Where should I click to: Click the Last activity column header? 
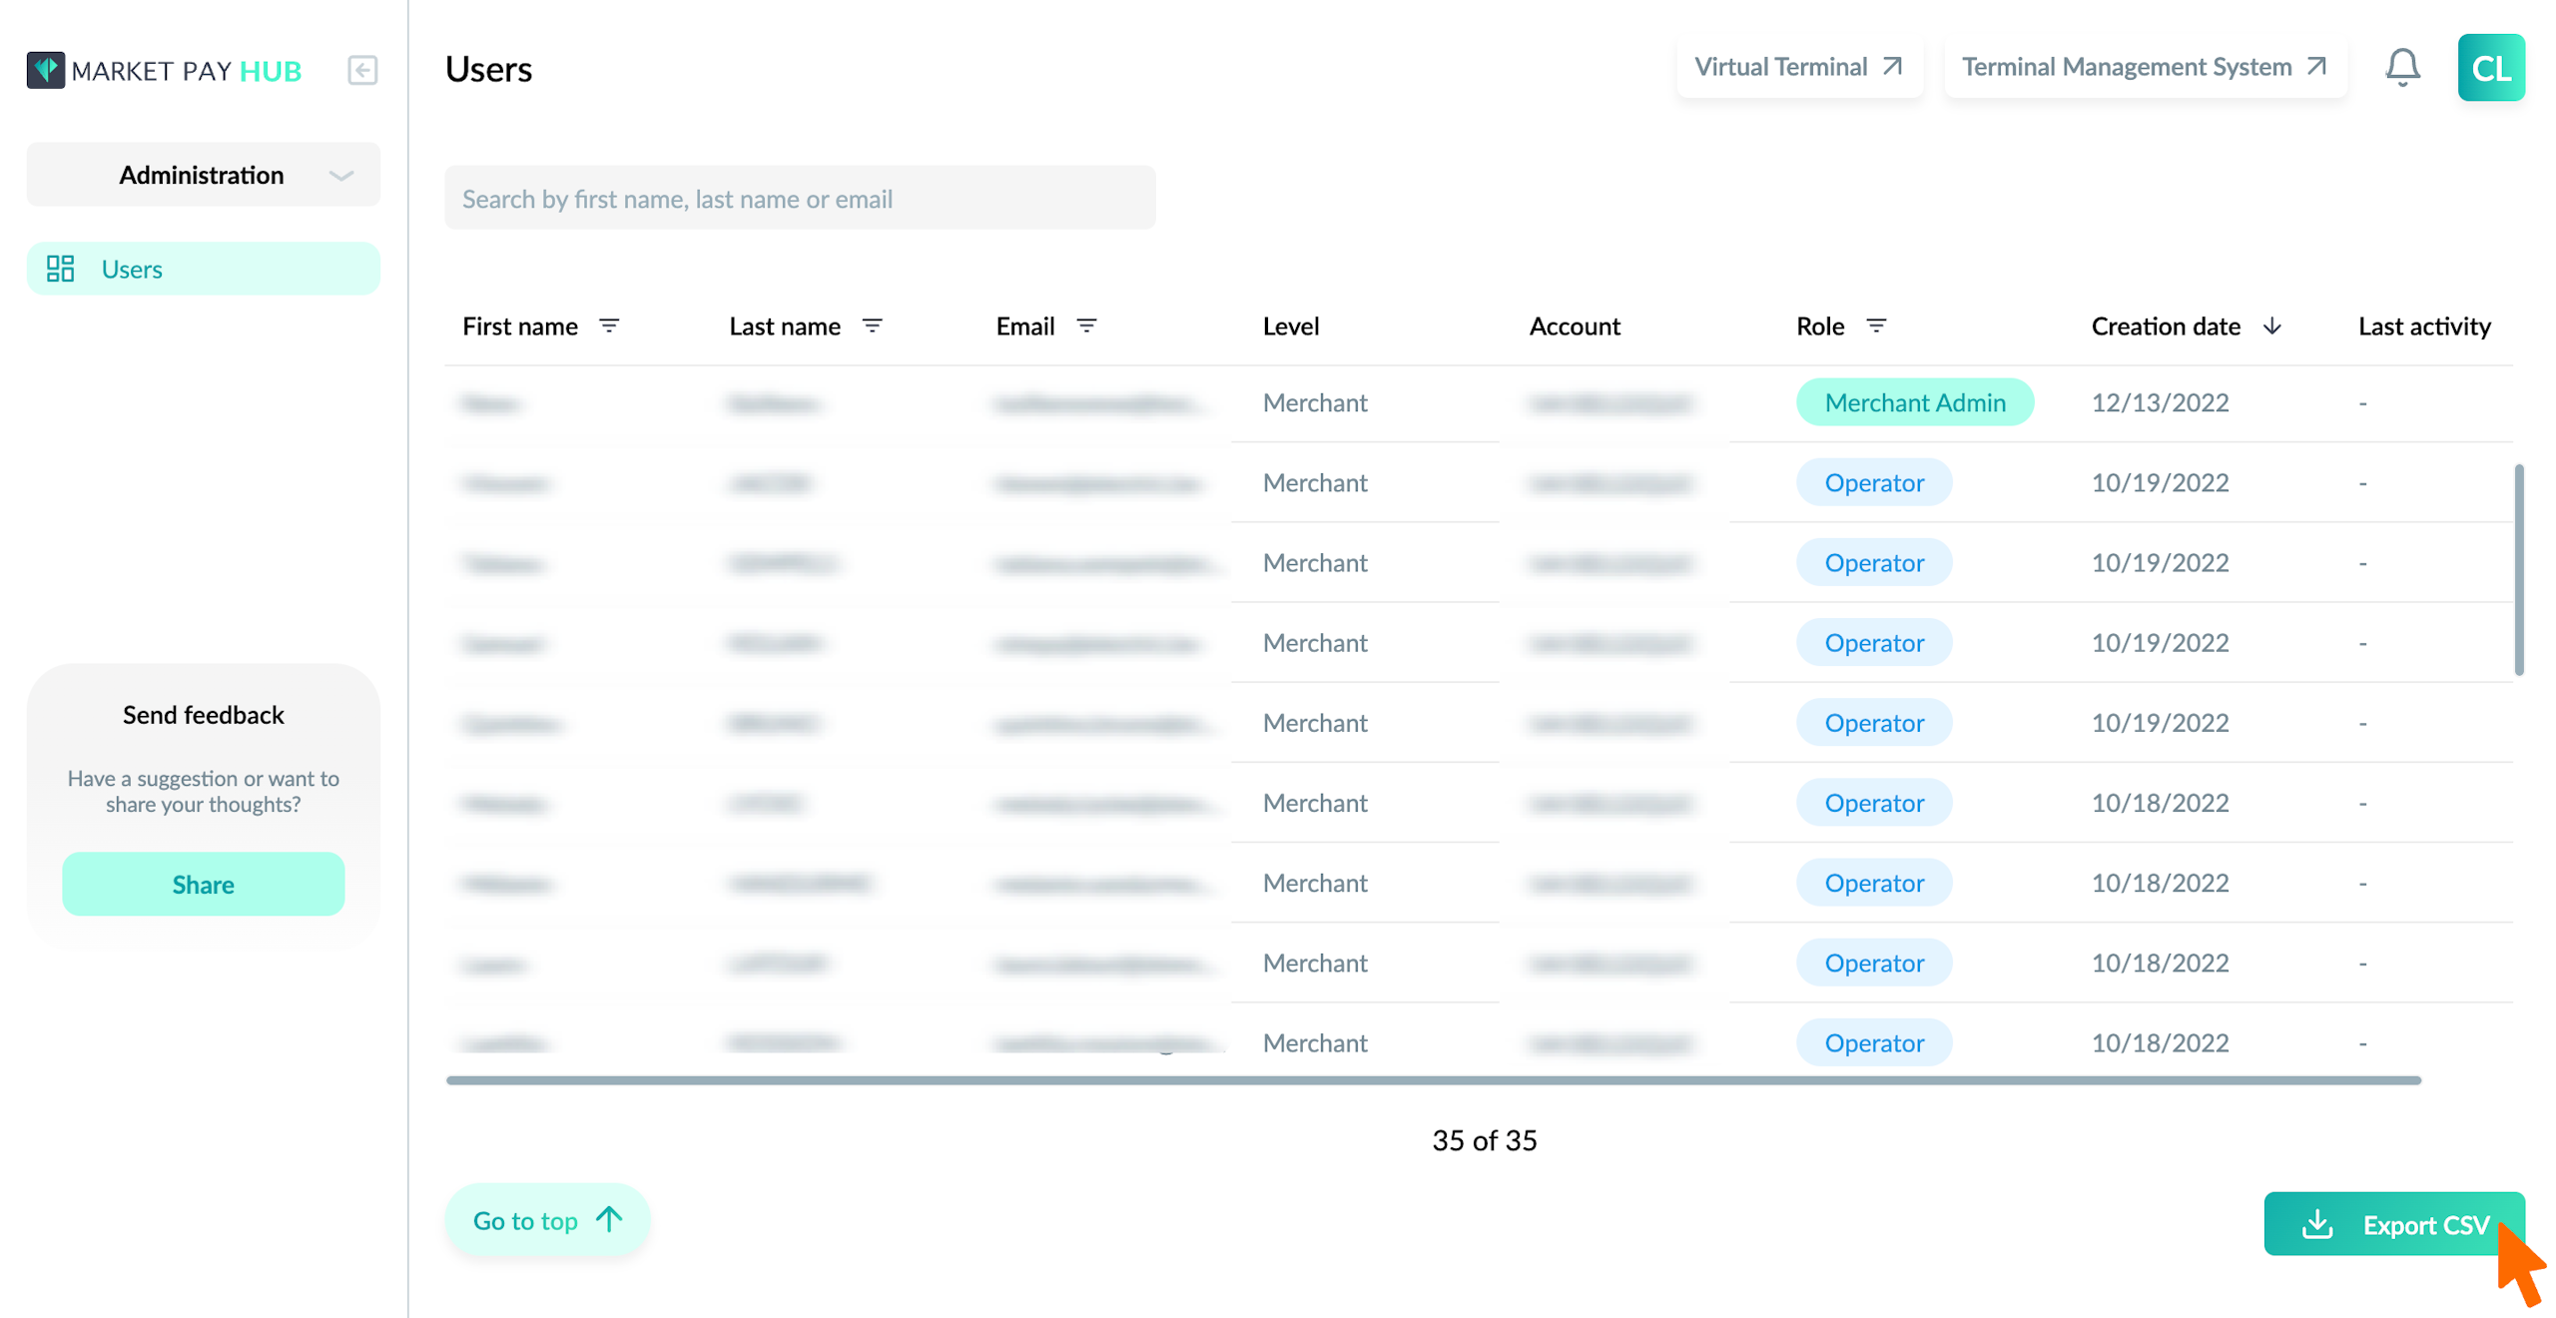[2423, 326]
